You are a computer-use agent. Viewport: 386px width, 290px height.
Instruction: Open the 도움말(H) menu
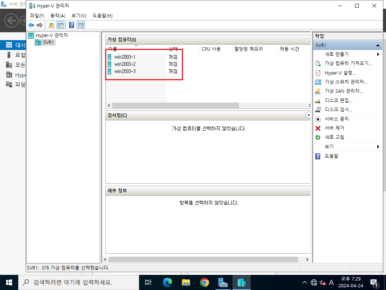103,16
